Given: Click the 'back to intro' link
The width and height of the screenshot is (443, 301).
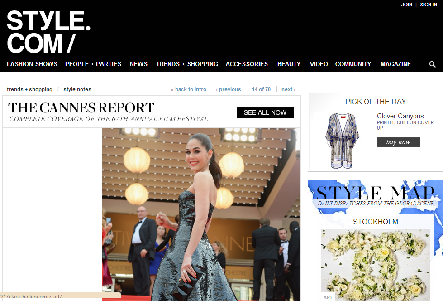Looking at the screenshot, I should [189, 89].
